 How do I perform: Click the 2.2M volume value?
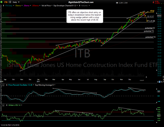point(121,3)
